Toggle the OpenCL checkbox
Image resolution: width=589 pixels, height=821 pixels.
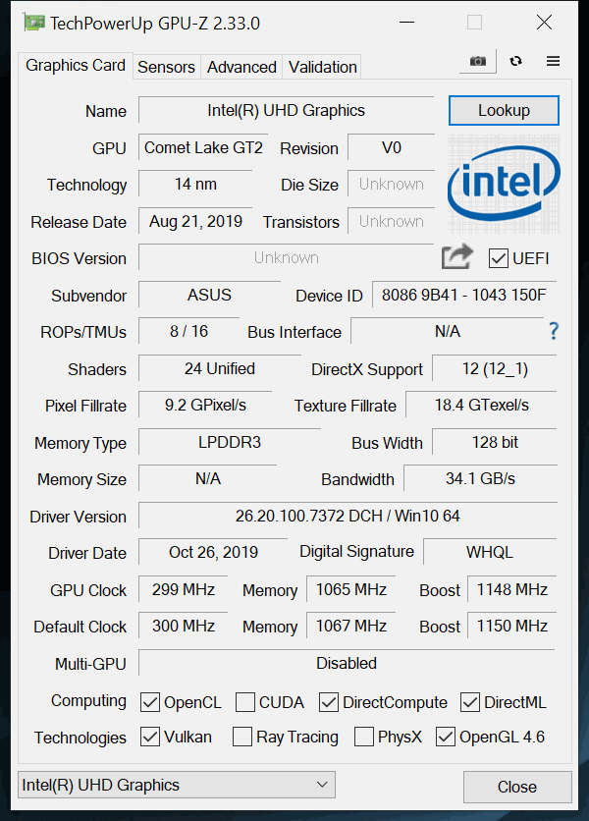(150, 702)
